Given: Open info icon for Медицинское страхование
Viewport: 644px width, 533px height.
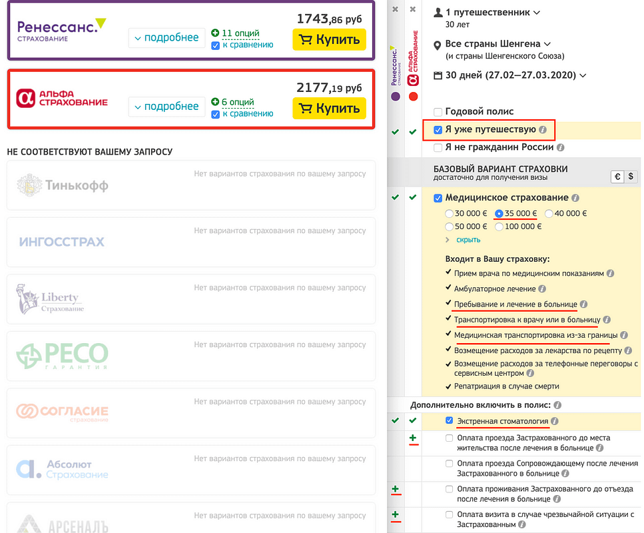Looking at the screenshot, I should [575, 198].
